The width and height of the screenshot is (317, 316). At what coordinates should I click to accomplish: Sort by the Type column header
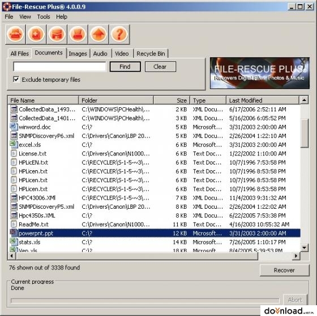208,100
